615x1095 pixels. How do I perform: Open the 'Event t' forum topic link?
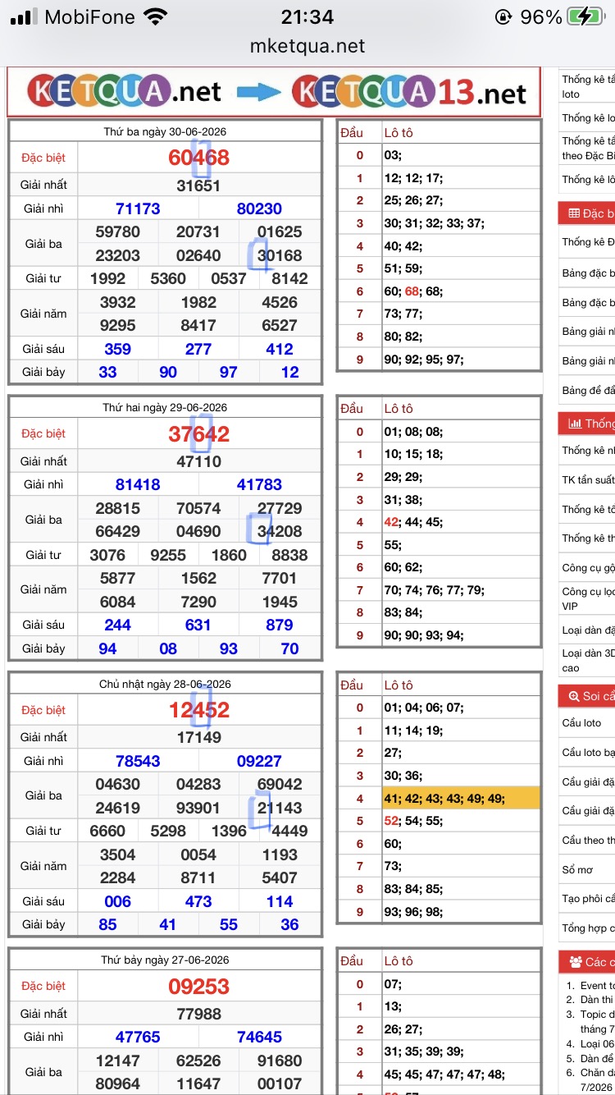tap(597, 985)
